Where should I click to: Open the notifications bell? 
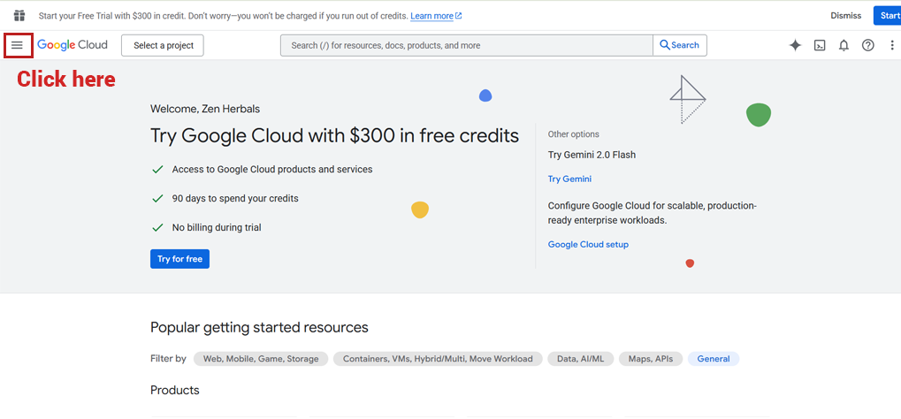(x=844, y=45)
